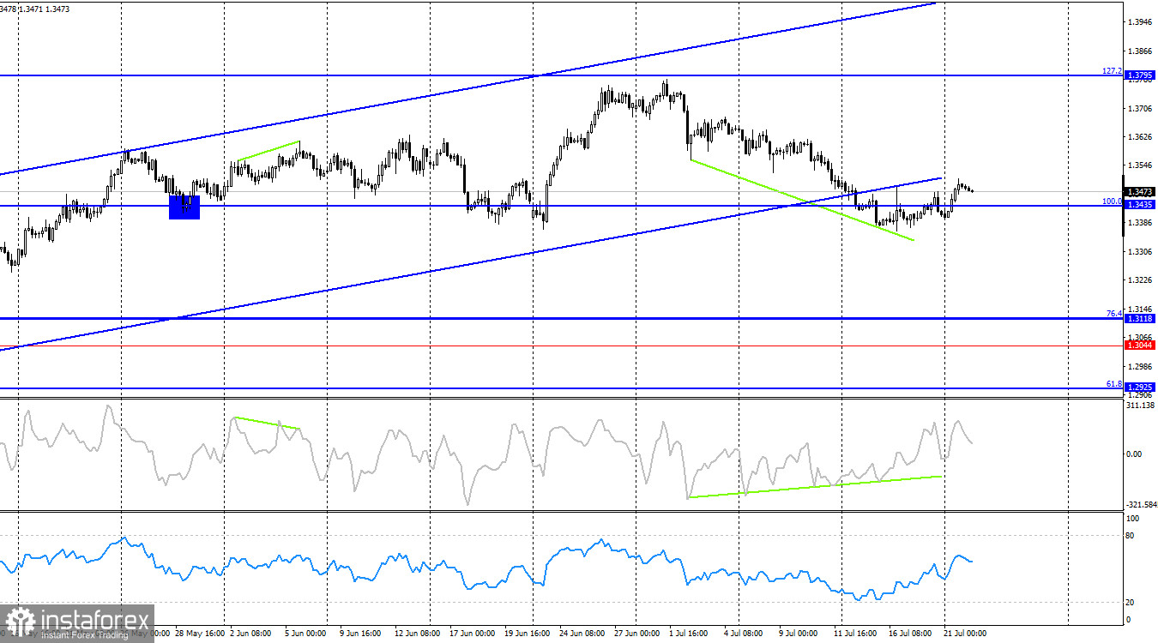Click the 9 Jul 00:00 date label
The image size is (1158, 643).
point(799,634)
